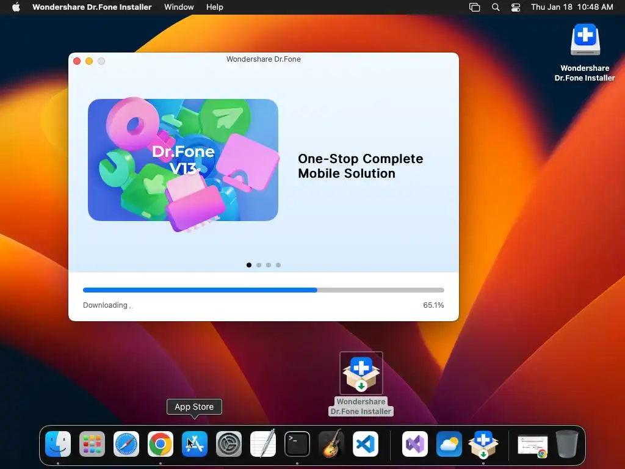
Task: Open Launchpad in the Dock
Action: tap(92, 444)
